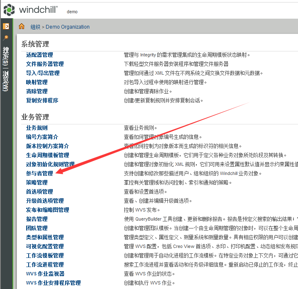Open 适配器管理 link

[x=39, y=55]
